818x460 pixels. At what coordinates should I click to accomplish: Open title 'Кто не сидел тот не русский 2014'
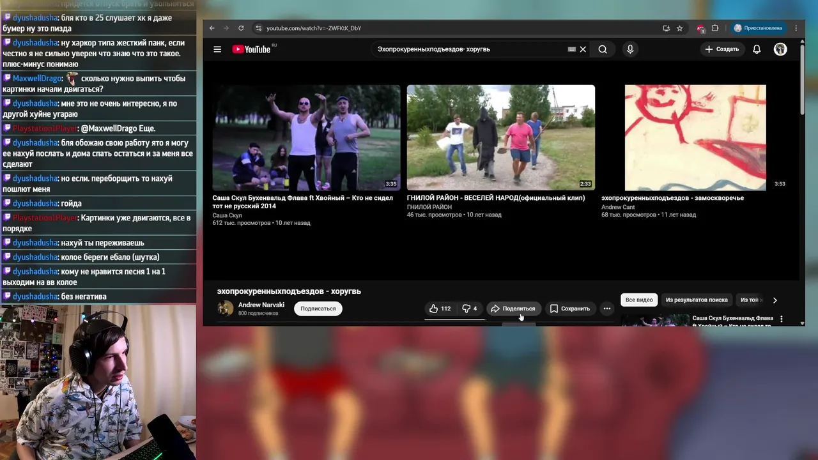click(304, 202)
